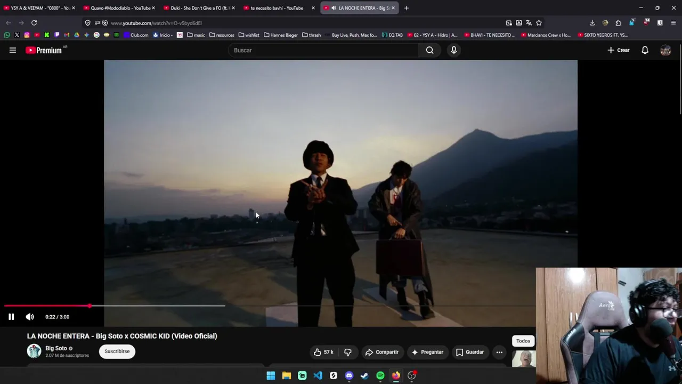Viewport: 682px width, 384px height.
Task: Click the progress bar scrubber handle
Action: 90,306
